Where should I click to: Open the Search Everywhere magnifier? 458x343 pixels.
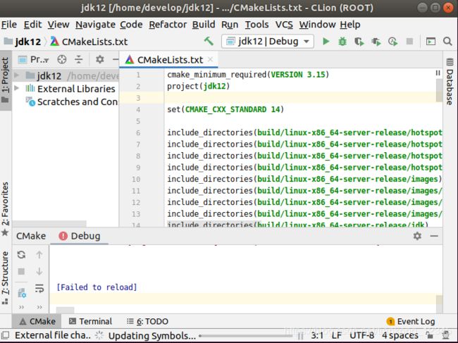pos(447,42)
